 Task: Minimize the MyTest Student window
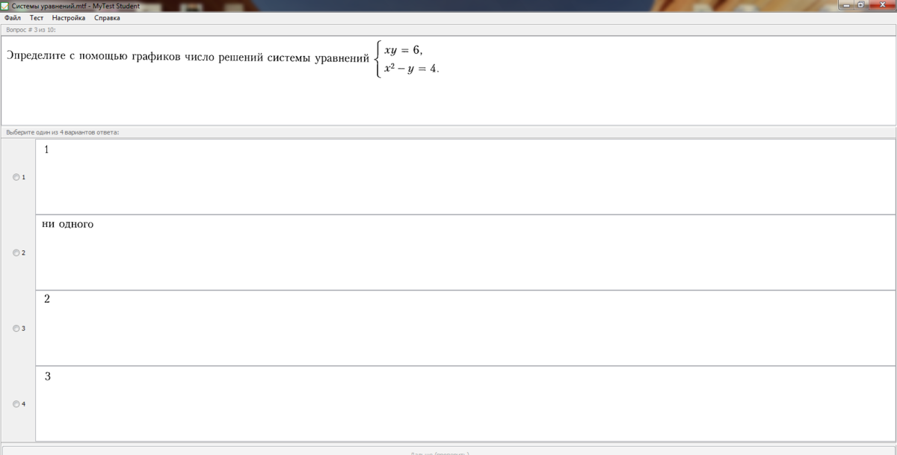[x=845, y=4]
